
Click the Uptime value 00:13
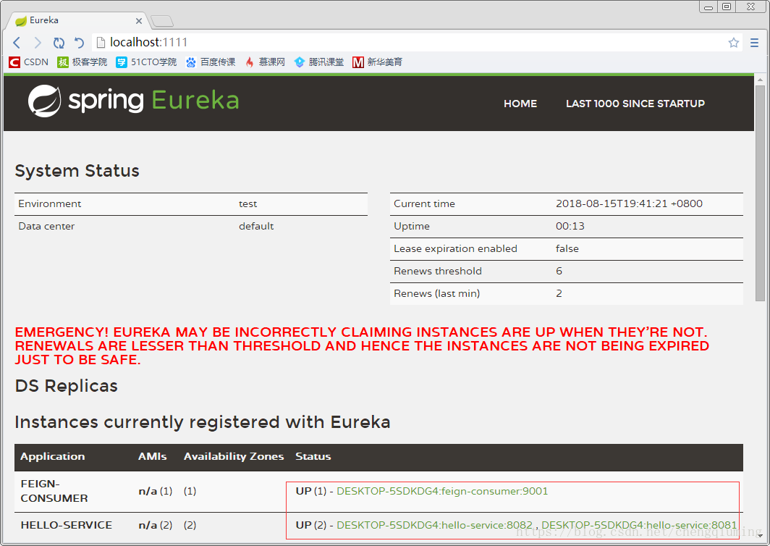coord(570,226)
